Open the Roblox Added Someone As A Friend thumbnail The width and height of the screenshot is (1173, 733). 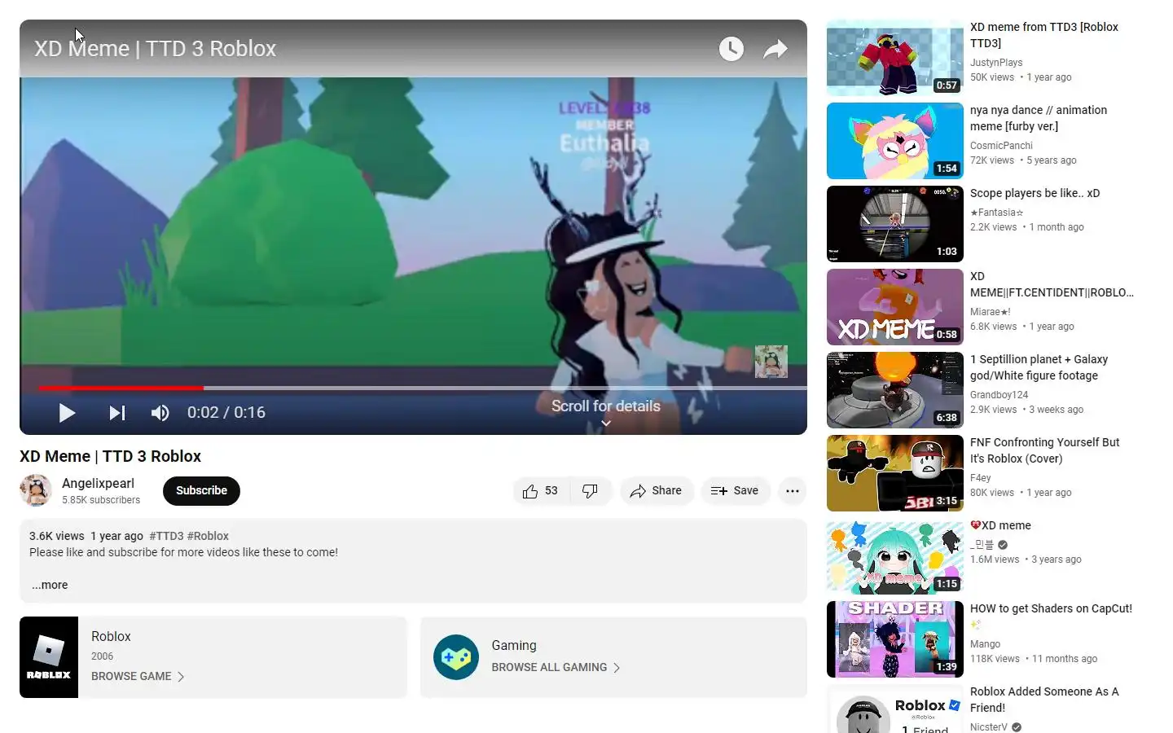tap(894, 709)
